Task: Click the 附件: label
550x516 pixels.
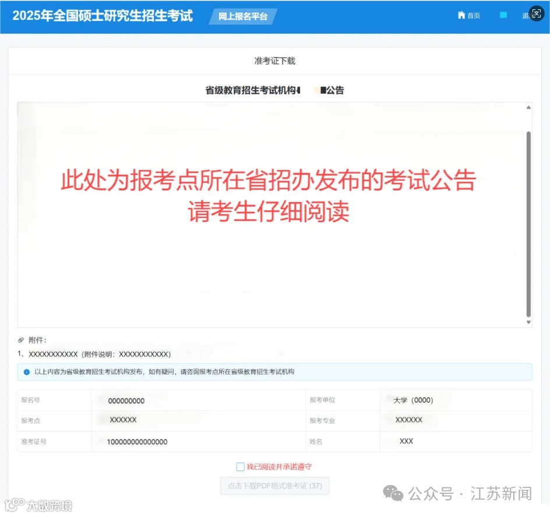Action: [x=37, y=340]
